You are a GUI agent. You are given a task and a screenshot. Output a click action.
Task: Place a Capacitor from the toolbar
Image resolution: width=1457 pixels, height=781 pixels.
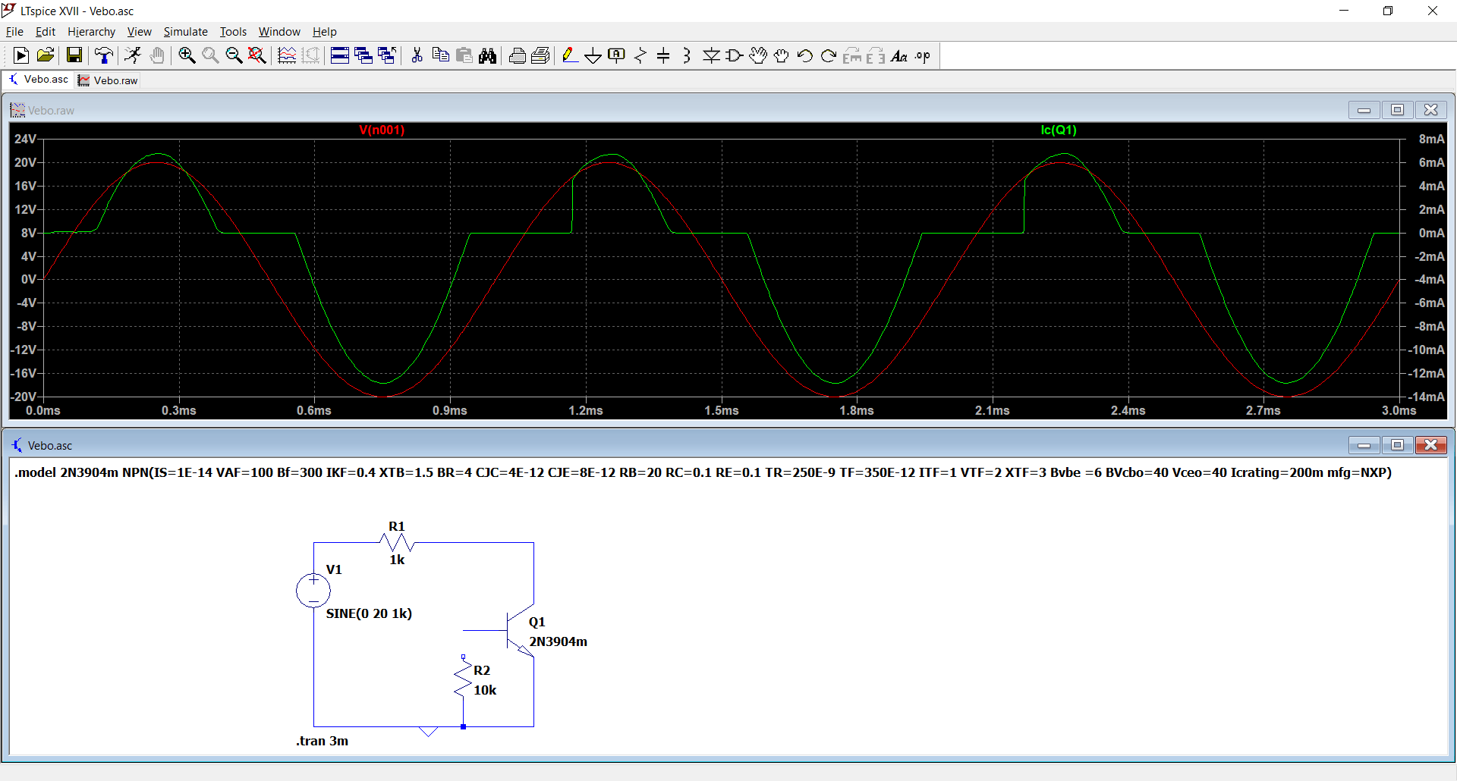(x=664, y=55)
